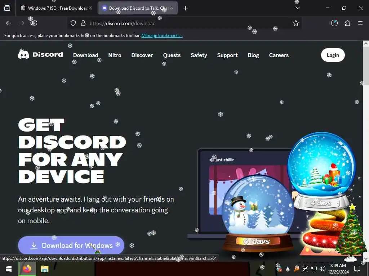The image size is (369, 276).
Task: Click the reload page button
Action: tap(34, 23)
